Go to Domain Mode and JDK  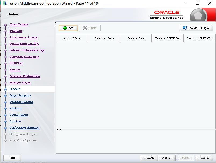pyautogui.click(x=24, y=44)
